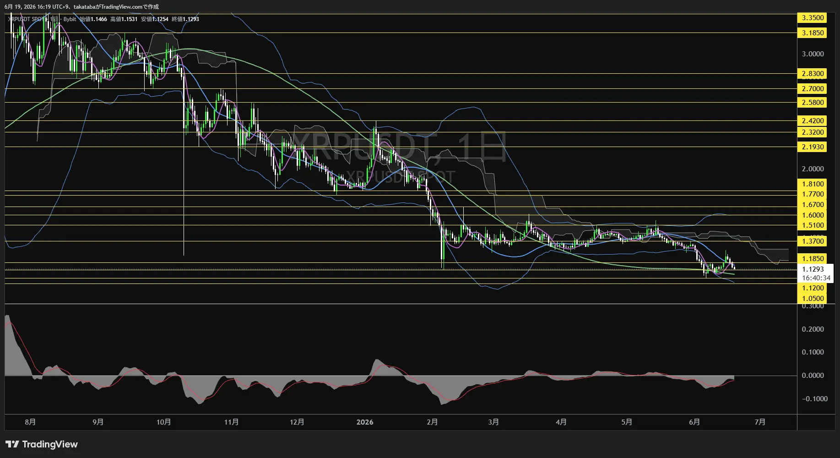This screenshot has width=840, height=458.
Task: Select the 3.1850 yellow price level label
Action: coord(813,33)
